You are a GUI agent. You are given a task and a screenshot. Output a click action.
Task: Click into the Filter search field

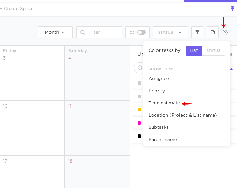tap(104, 32)
